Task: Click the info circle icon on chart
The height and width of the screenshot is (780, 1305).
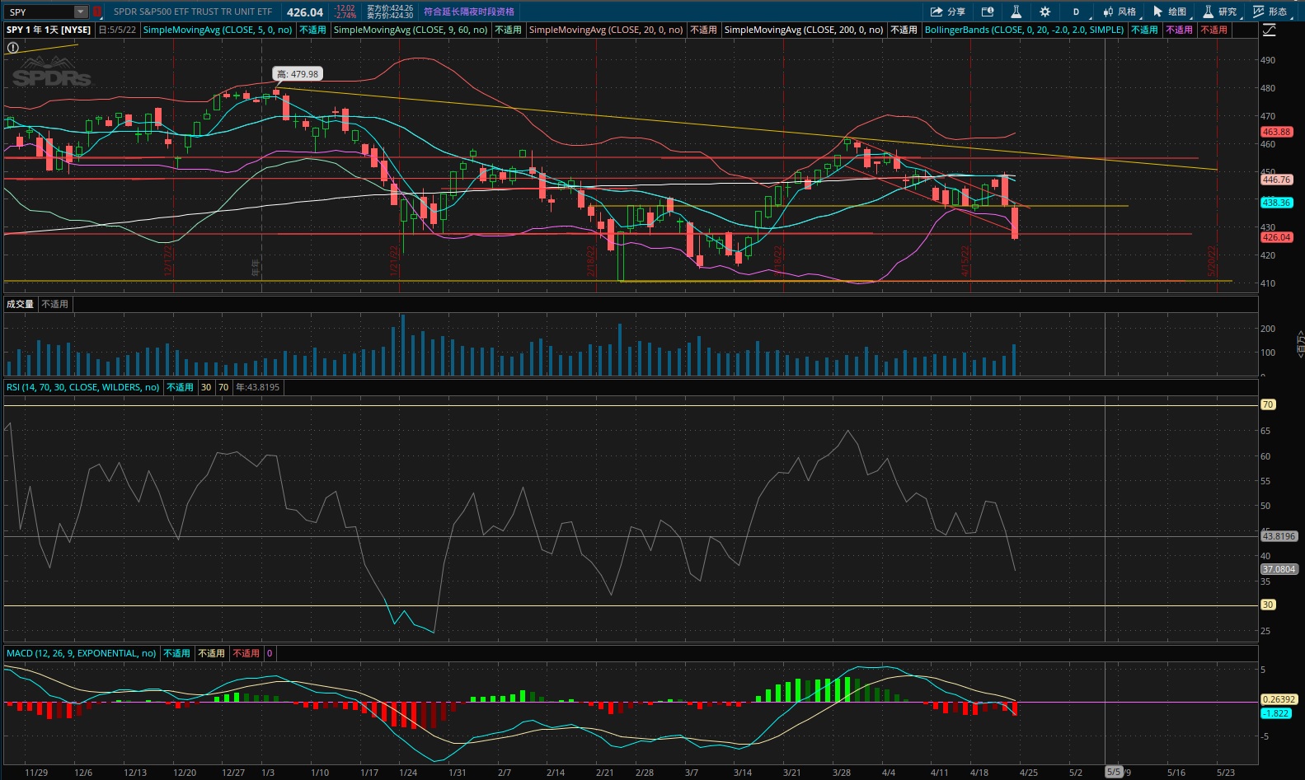Action: coord(12,48)
